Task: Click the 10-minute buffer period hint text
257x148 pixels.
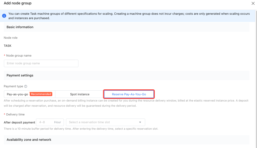Action: point(81,129)
